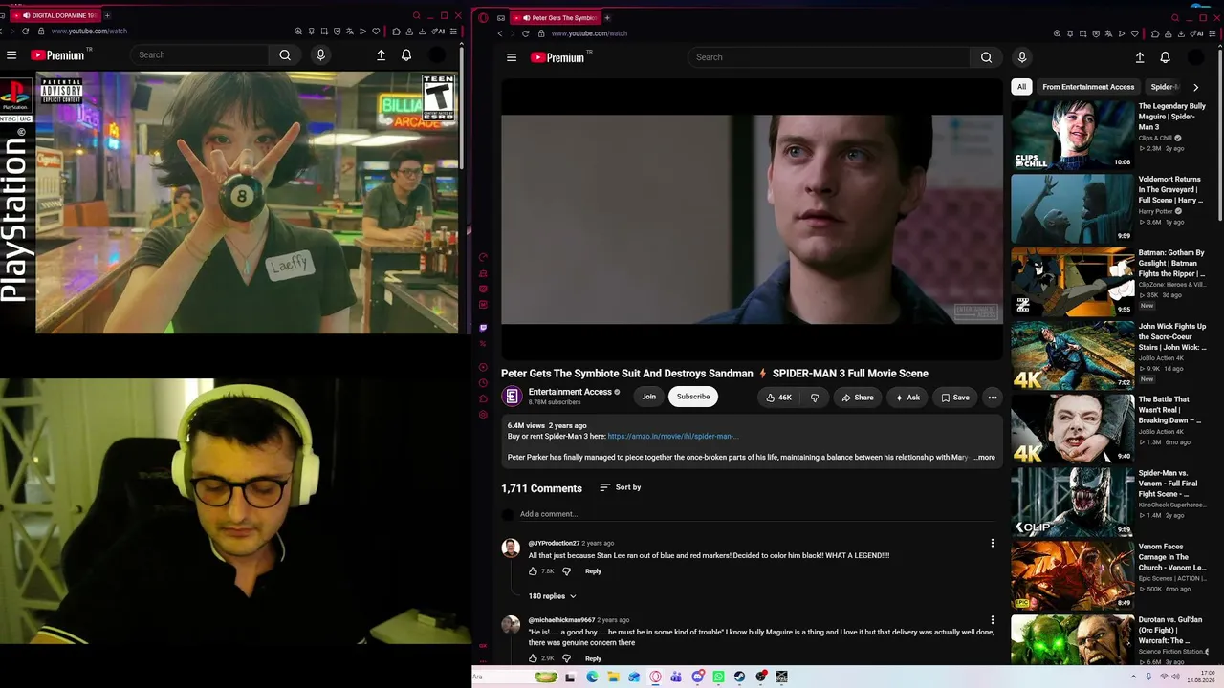Open Steam from the taskbar

739,677
